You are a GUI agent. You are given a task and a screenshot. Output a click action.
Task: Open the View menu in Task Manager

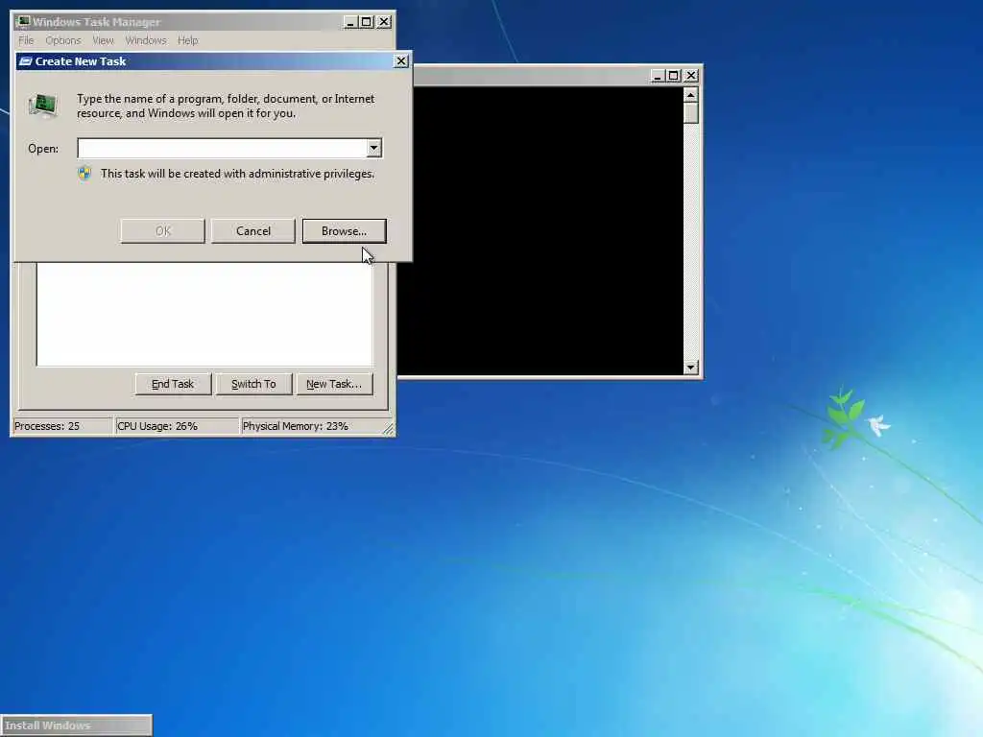coord(103,40)
